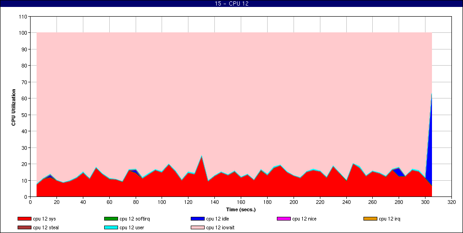Click the 110 y-axis tick label
This screenshot has height=233, width=463.
point(24,17)
